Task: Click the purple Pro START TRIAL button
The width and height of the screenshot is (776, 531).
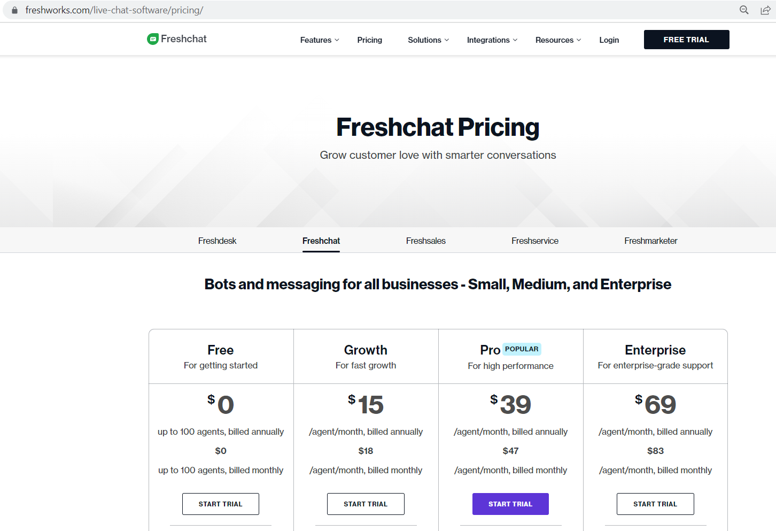Action: click(x=510, y=504)
